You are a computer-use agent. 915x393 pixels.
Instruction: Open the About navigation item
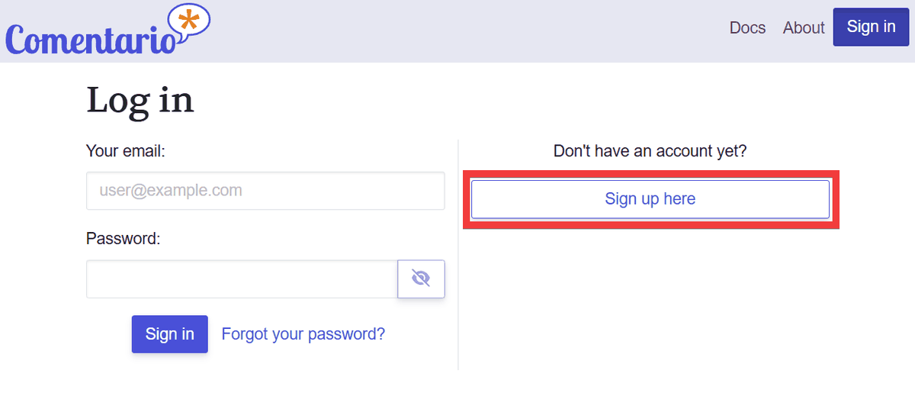click(804, 27)
